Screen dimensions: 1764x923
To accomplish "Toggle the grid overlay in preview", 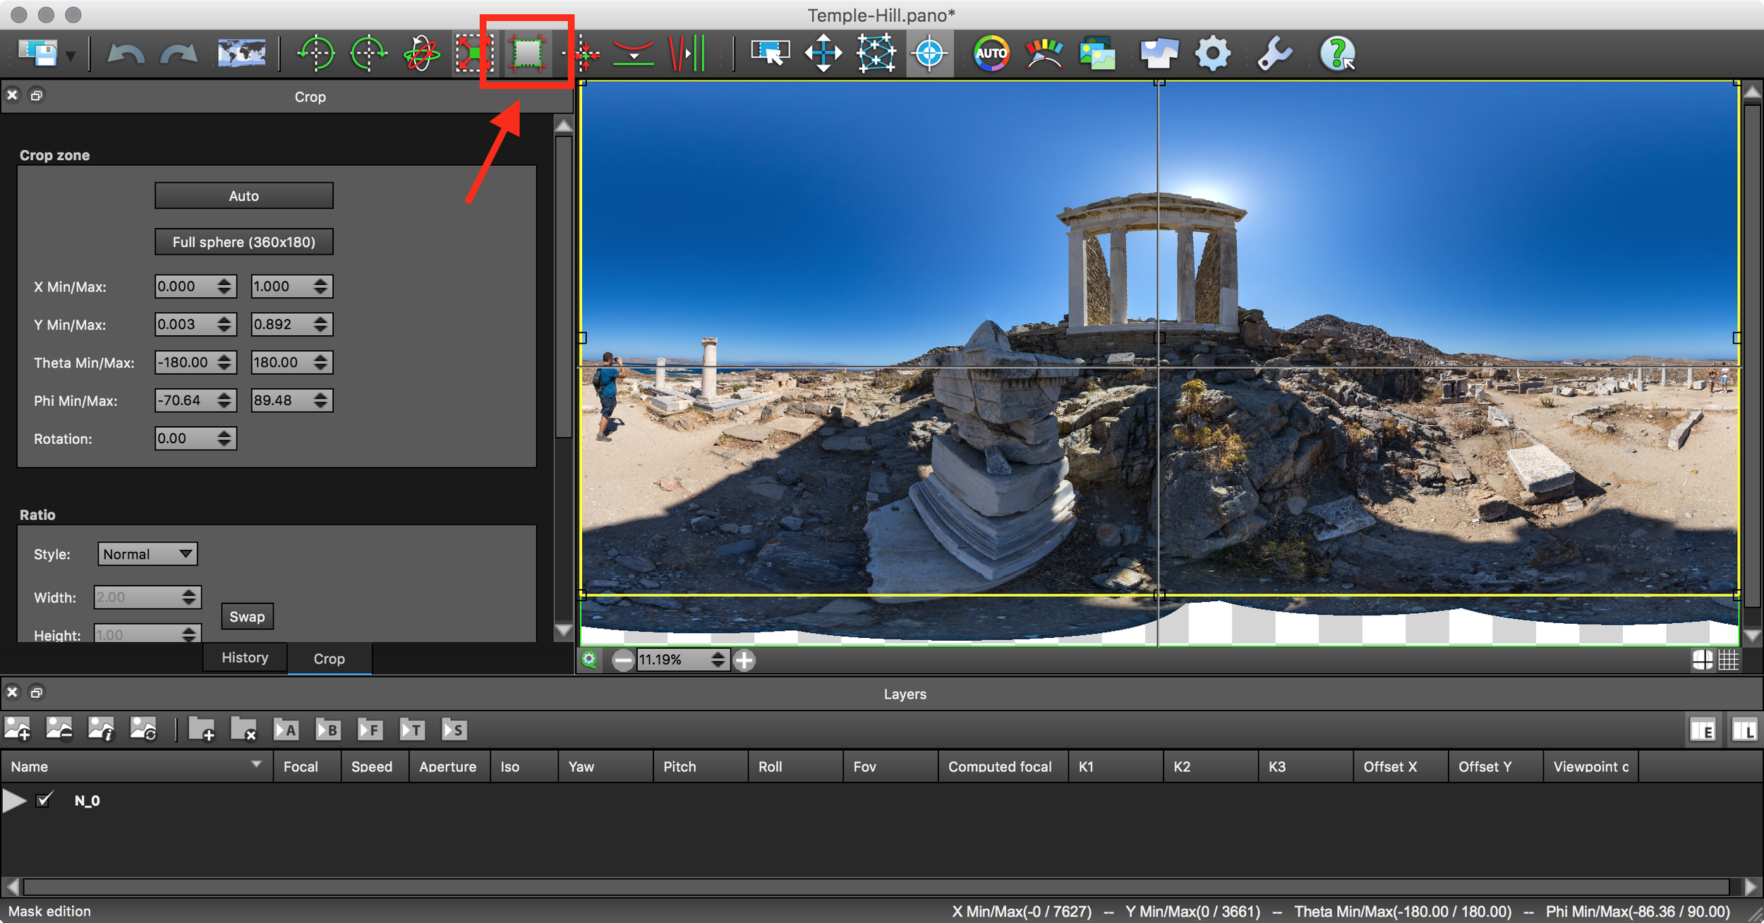I will pos(1728,660).
